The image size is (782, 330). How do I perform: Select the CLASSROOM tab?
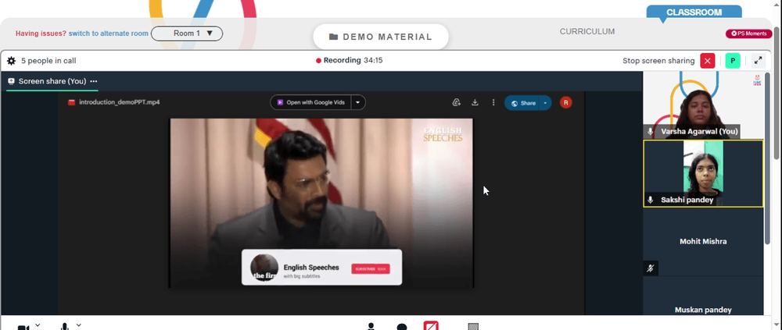click(x=694, y=12)
